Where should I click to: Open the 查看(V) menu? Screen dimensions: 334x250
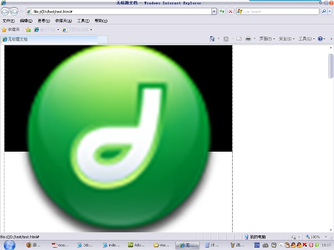[x=43, y=21]
